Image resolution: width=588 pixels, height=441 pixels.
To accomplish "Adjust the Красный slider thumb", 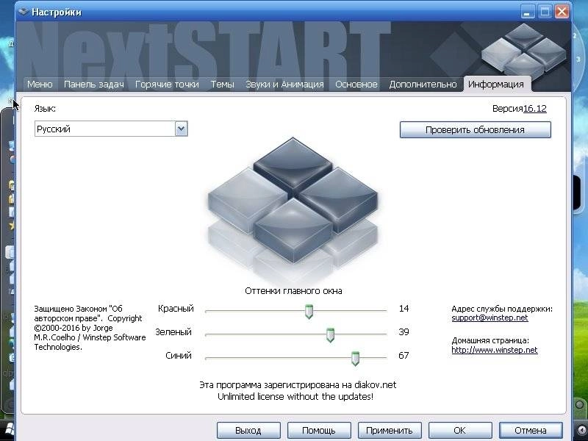I will coord(309,311).
